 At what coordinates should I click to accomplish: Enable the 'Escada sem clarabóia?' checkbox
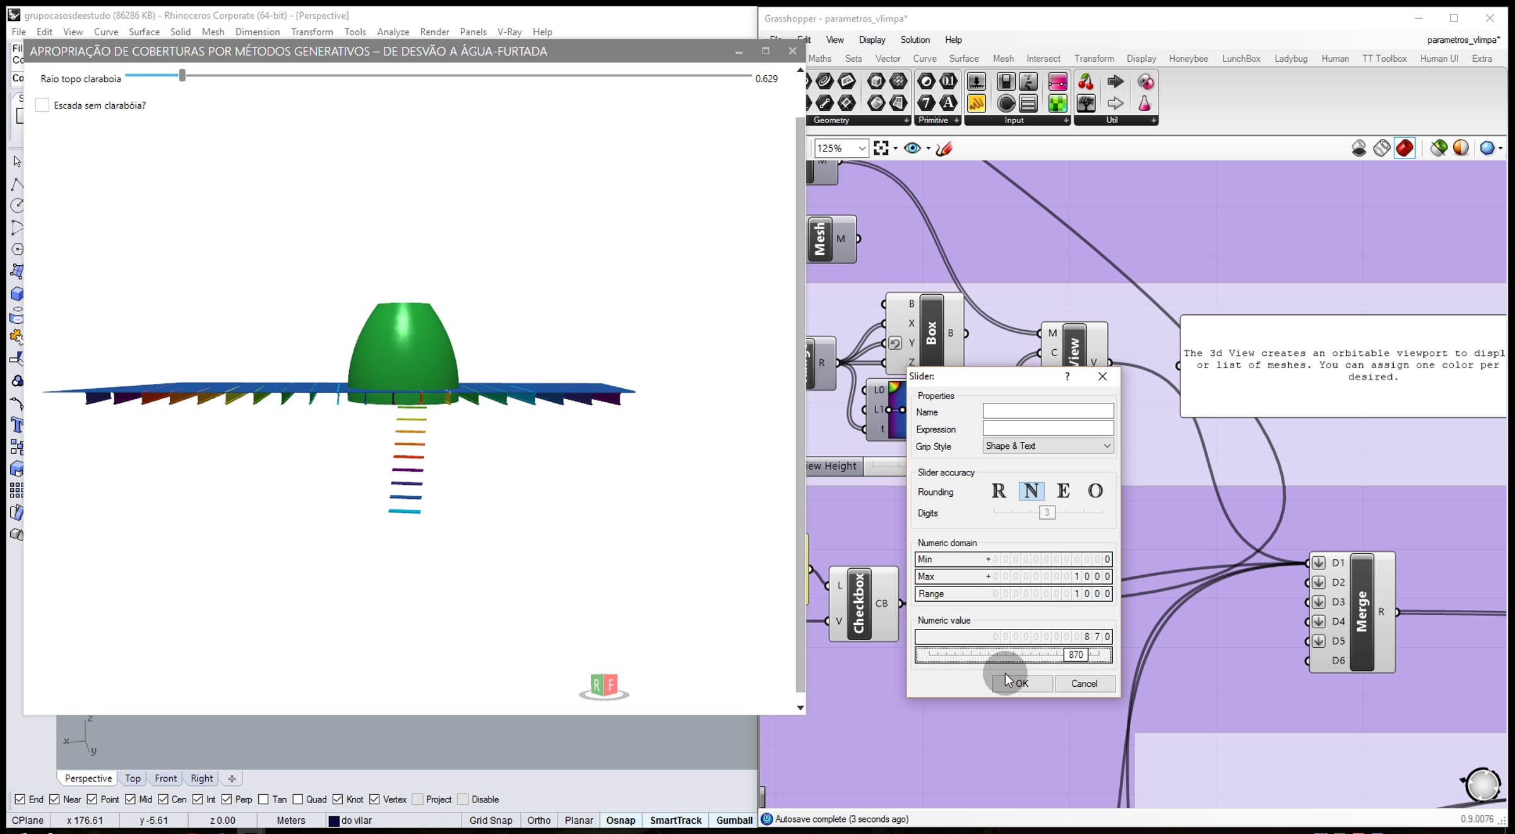(42, 105)
